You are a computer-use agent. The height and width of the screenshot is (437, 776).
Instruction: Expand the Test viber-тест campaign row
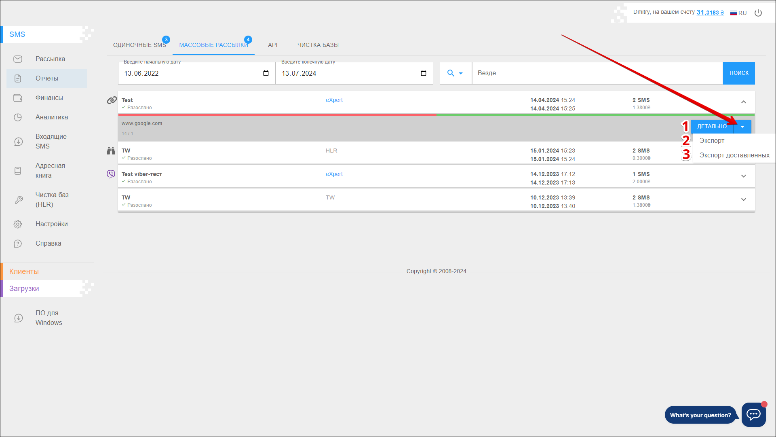[x=743, y=176]
